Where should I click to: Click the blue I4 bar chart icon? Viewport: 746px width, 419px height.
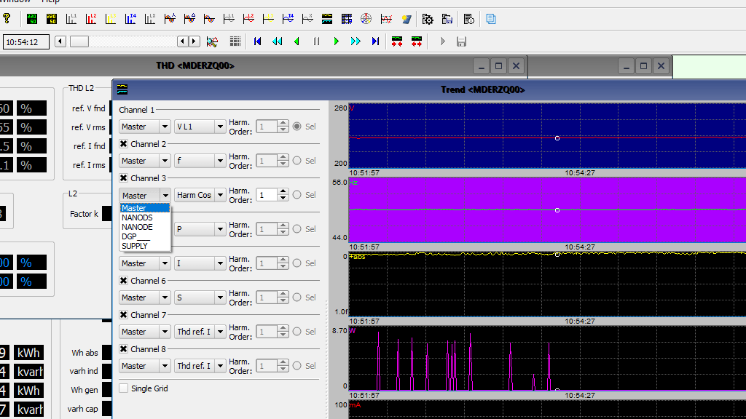130,19
